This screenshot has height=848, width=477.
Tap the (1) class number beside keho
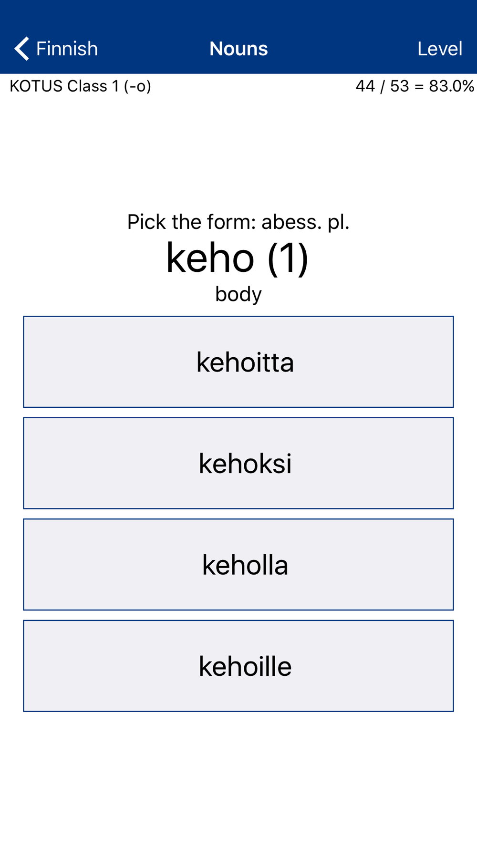coord(288,258)
